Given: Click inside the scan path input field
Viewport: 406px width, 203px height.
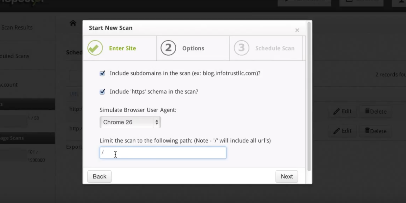Looking at the screenshot, I should pos(163,153).
